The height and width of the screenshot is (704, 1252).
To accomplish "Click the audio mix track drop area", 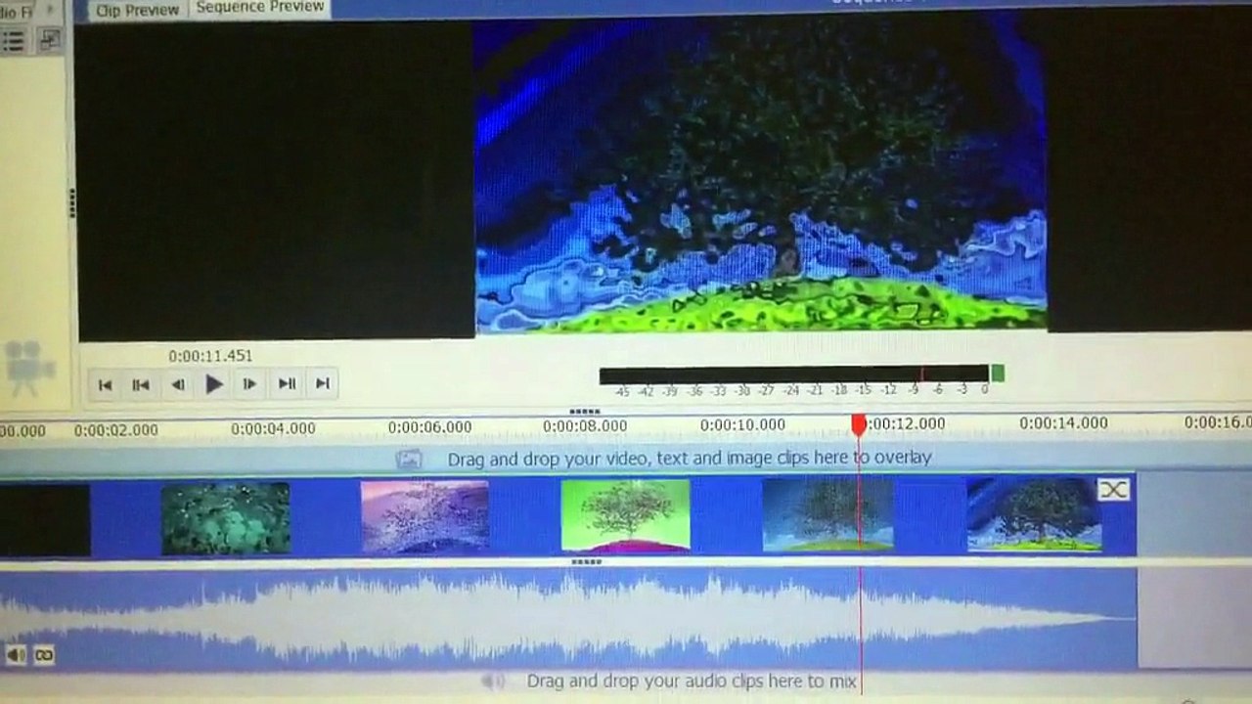I will [626, 682].
